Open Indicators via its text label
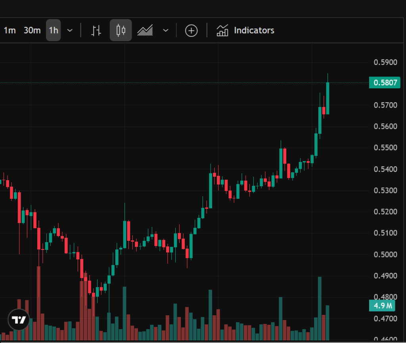The height and width of the screenshot is (343, 406). tap(254, 30)
